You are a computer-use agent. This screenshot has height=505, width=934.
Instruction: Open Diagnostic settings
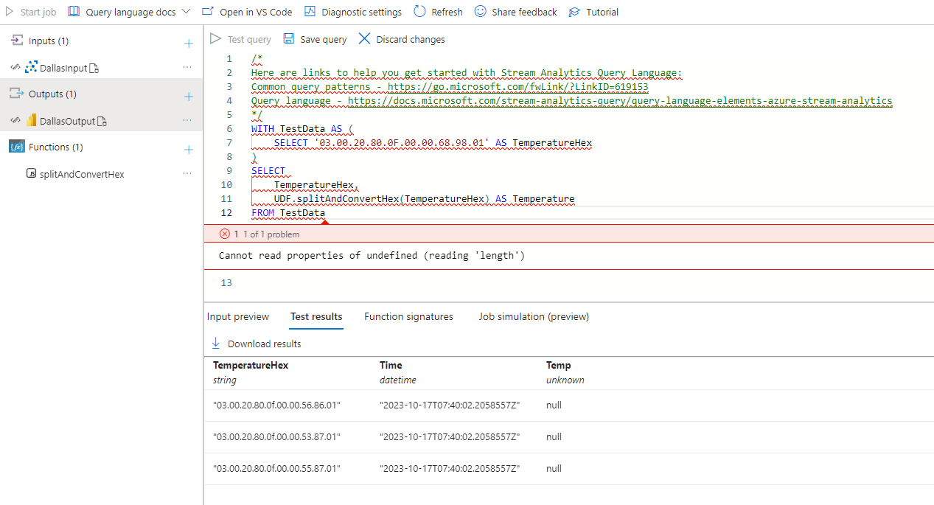click(352, 12)
